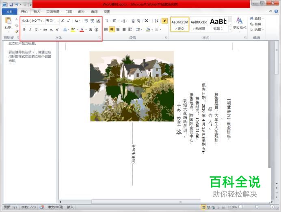281x212 pixels.
Task: Click the Strikethrough abc icon
Action: [45, 30]
